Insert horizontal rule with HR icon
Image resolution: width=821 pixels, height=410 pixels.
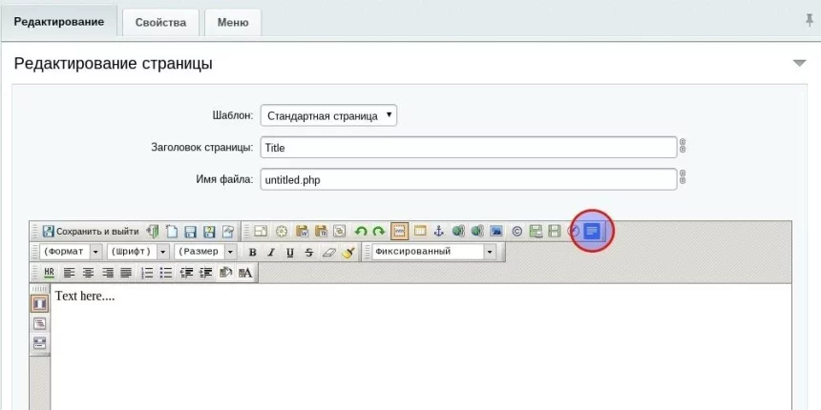point(49,273)
